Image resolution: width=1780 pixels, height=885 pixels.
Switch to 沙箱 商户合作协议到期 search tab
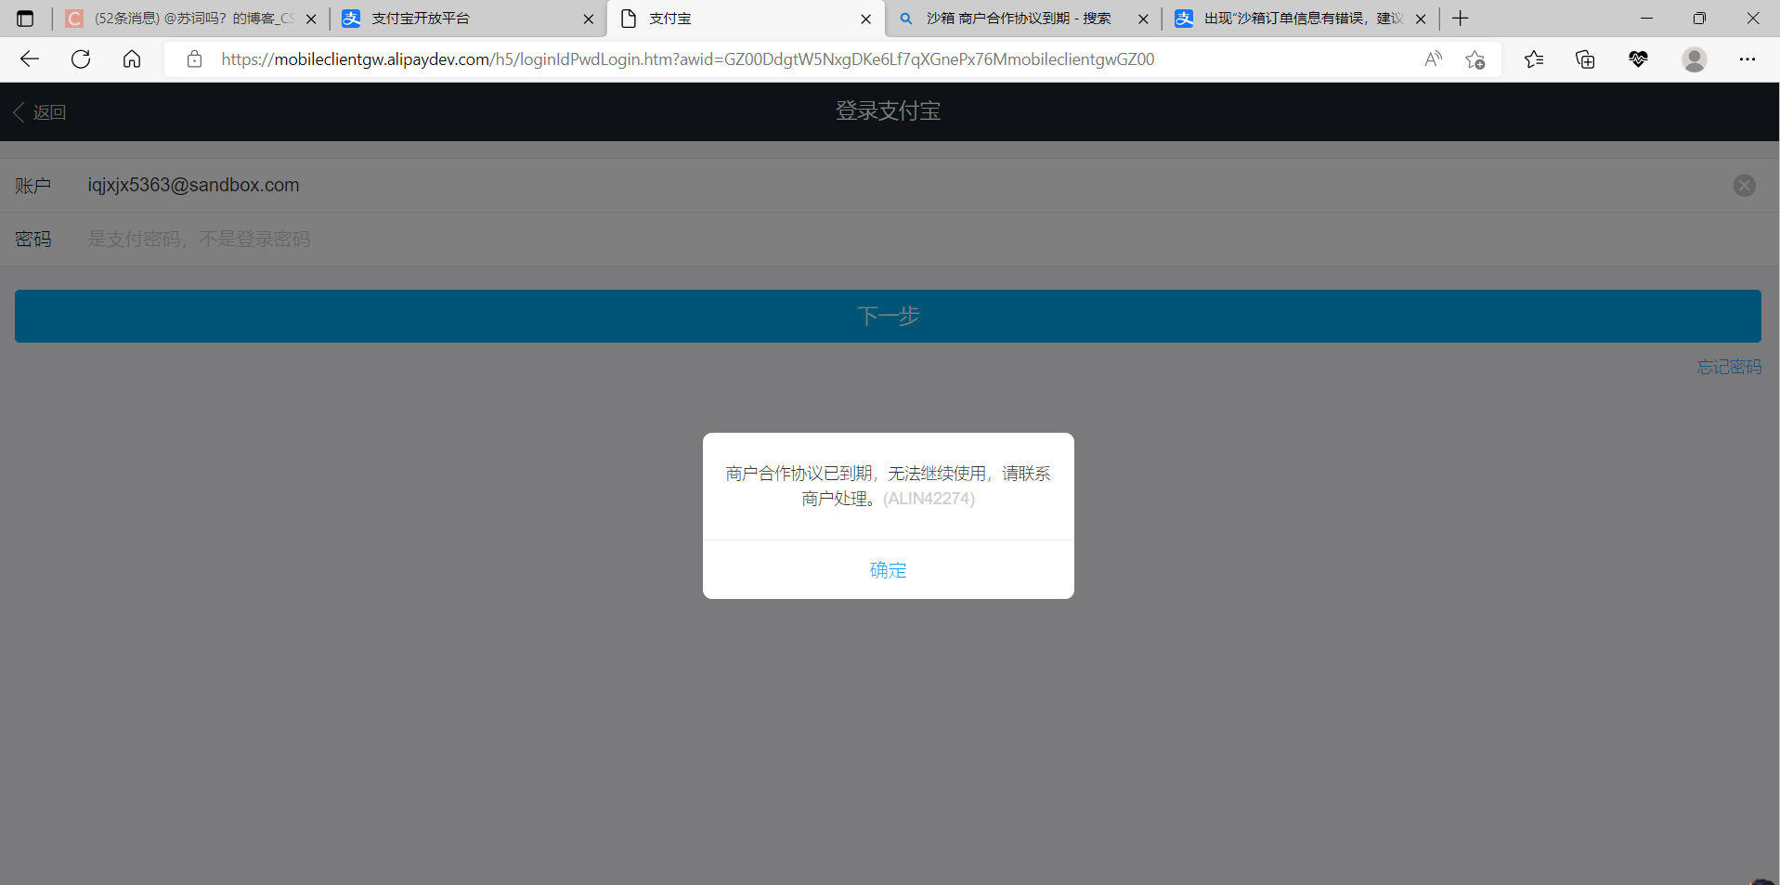(1023, 19)
